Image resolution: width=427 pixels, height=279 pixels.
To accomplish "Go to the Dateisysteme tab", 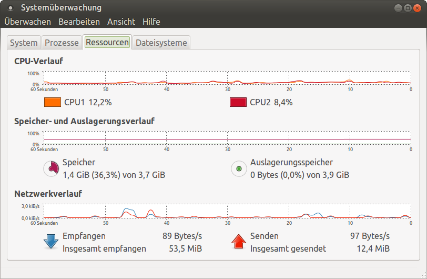I will click(161, 43).
